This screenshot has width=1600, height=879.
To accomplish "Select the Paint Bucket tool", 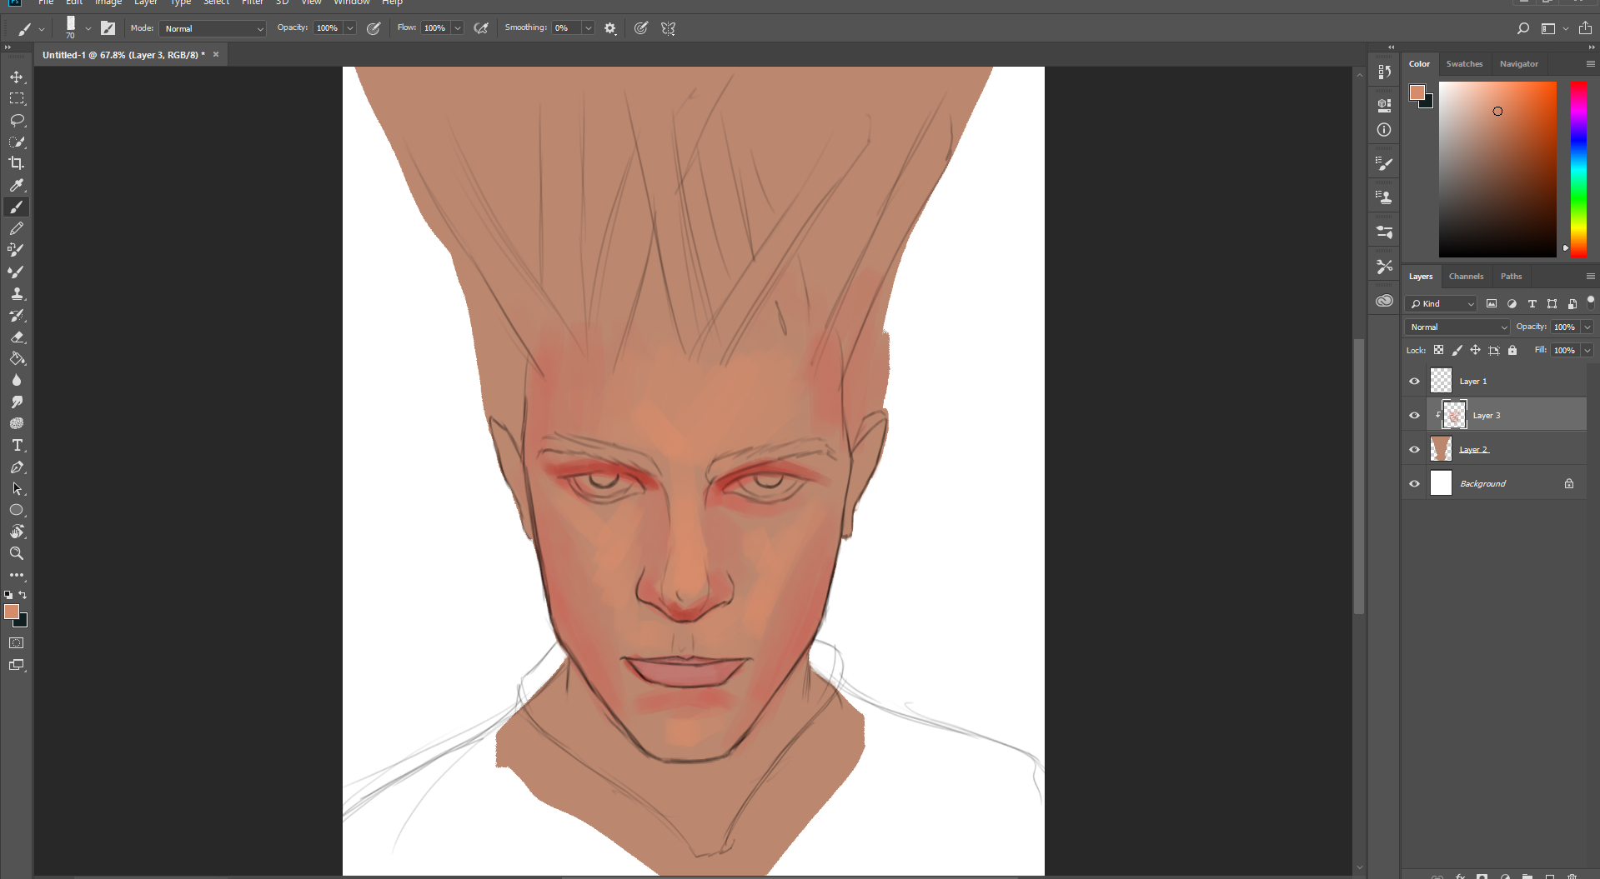I will click(17, 358).
